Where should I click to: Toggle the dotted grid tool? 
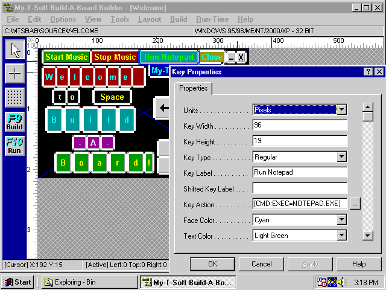point(15,97)
